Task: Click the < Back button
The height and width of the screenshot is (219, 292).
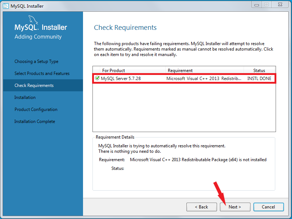Action: 201,207
